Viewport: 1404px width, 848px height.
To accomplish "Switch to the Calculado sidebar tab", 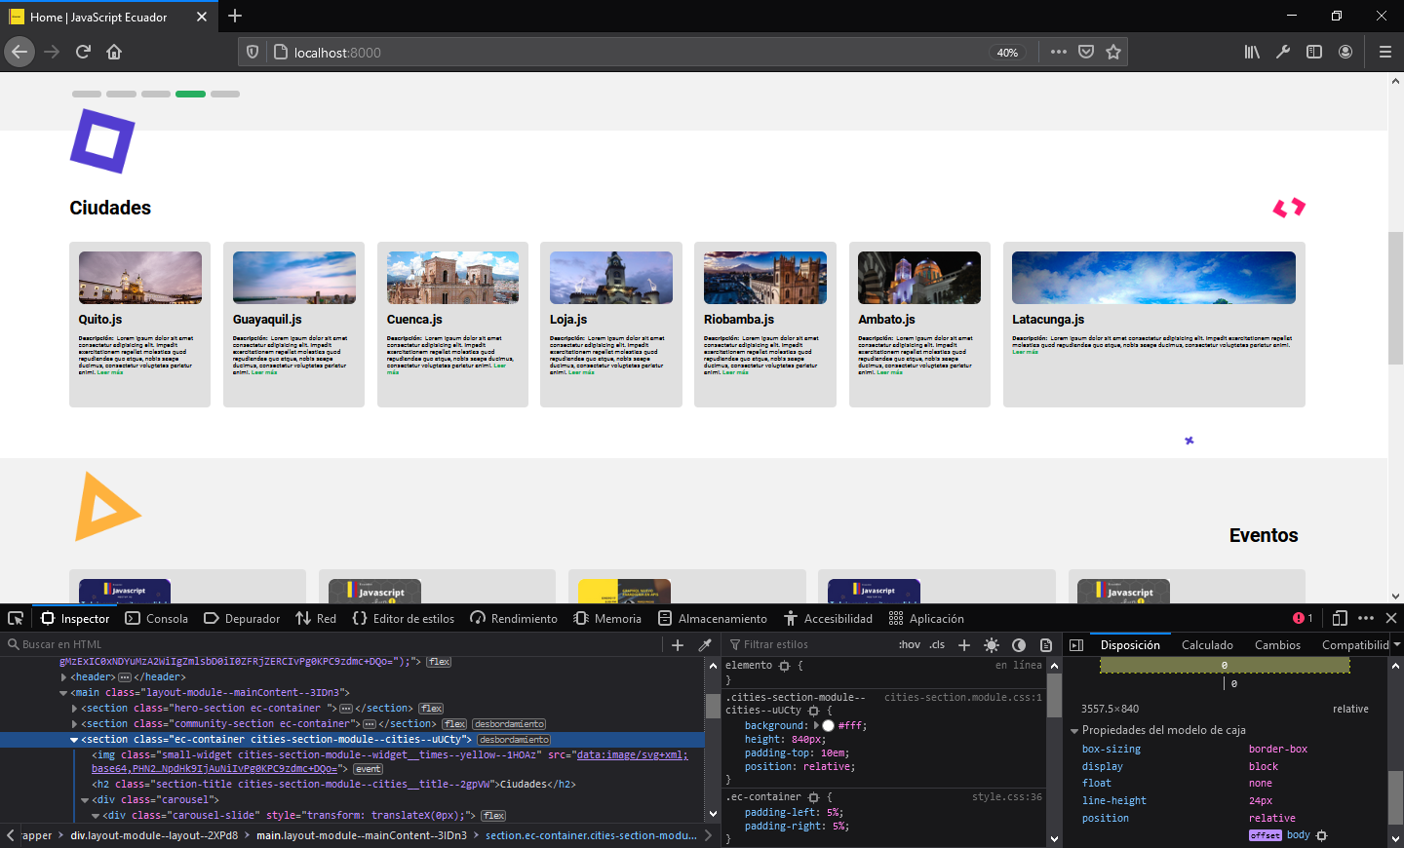I will 1207,644.
